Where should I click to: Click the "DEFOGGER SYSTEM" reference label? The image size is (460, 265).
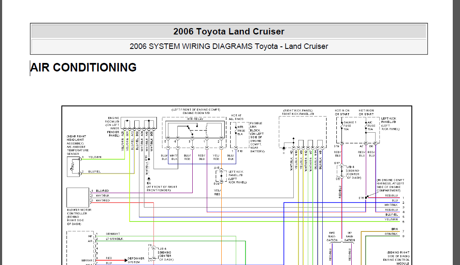coord(136,260)
